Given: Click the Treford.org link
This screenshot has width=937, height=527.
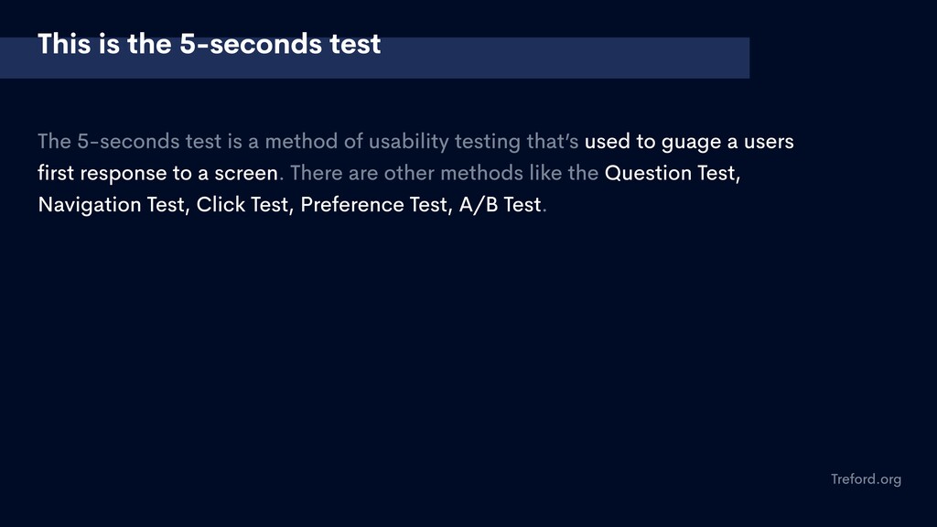Looking at the screenshot, I should 866,479.
